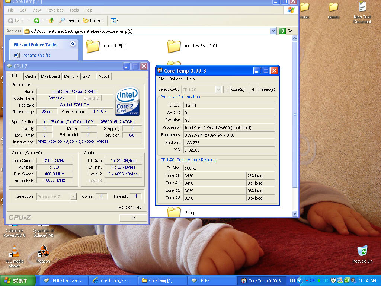Click the OK button in CPU-Z
Image resolution: width=381 pixels, height=286 pixels.
133,217
